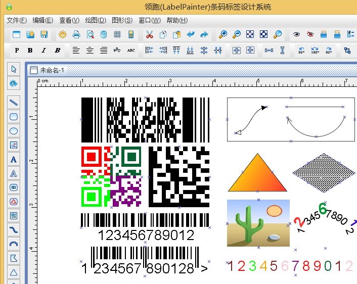Click the curved ABC text icon
Viewport: 357px width, 284px height.
point(117,51)
